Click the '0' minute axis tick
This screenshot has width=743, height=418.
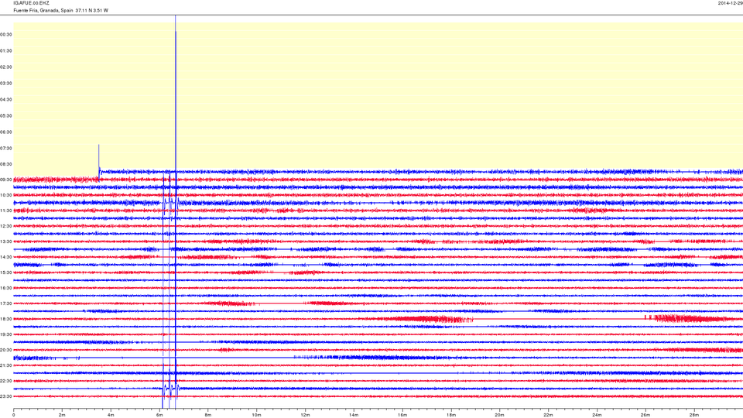pos(14,415)
